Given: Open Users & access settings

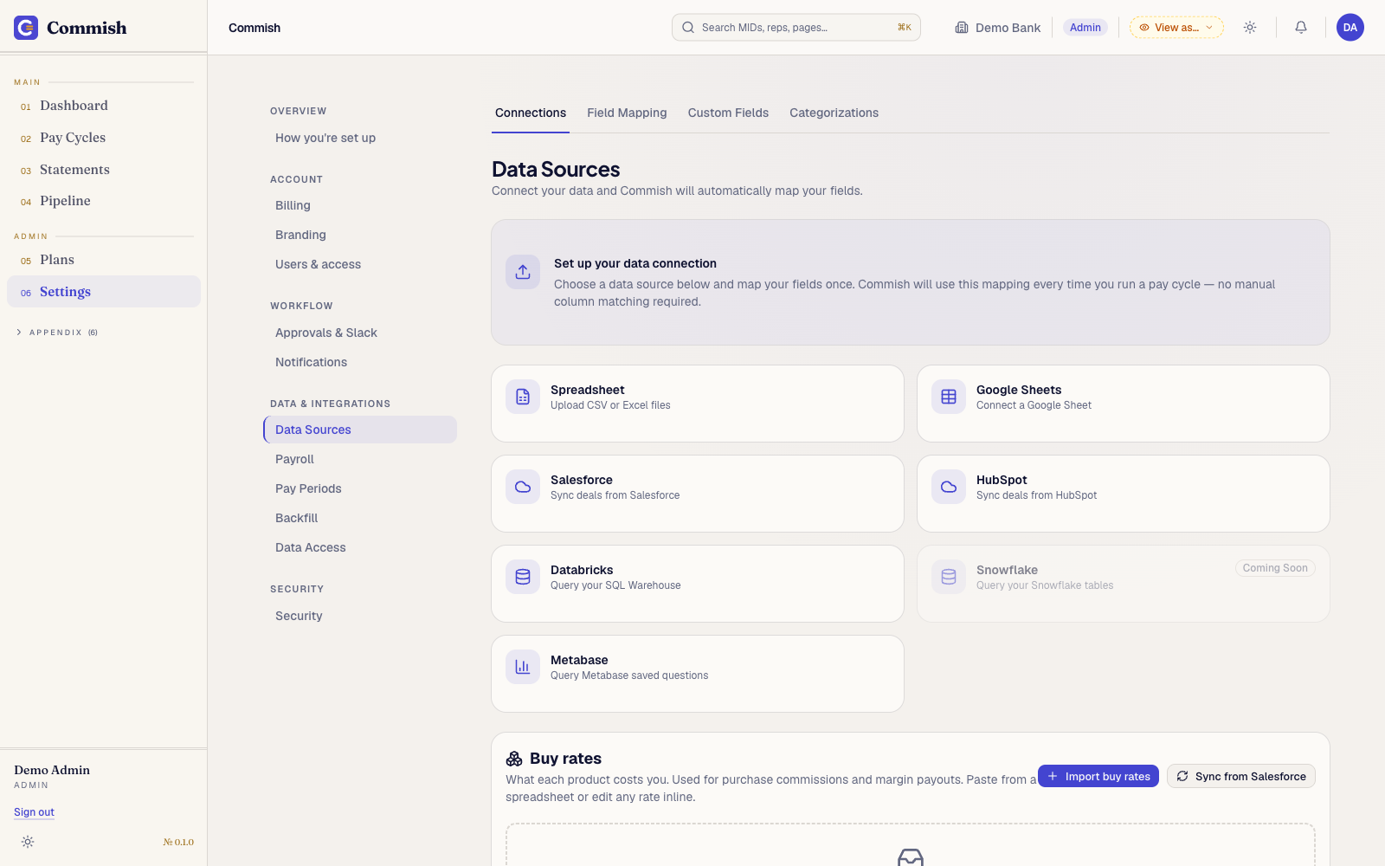Looking at the screenshot, I should pyautogui.click(x=360, y=264).
